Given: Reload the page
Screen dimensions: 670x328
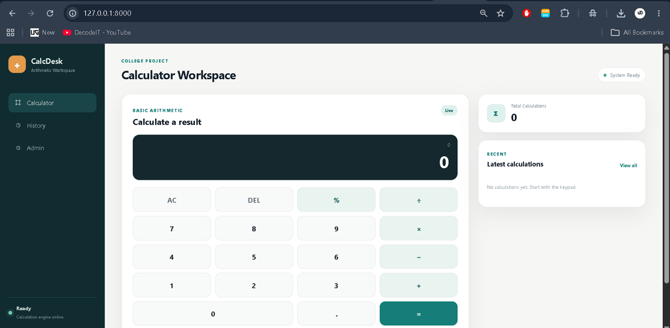Looking at the screenshot, I should pos(50,13).
